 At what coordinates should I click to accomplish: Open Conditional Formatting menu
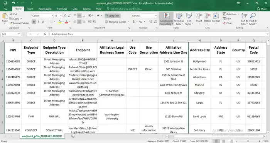point(166,19)
